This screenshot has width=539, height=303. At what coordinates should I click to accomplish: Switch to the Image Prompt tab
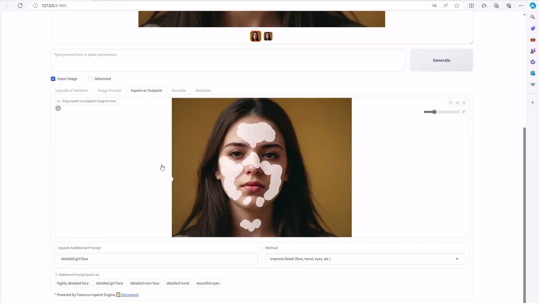(109, 91)
